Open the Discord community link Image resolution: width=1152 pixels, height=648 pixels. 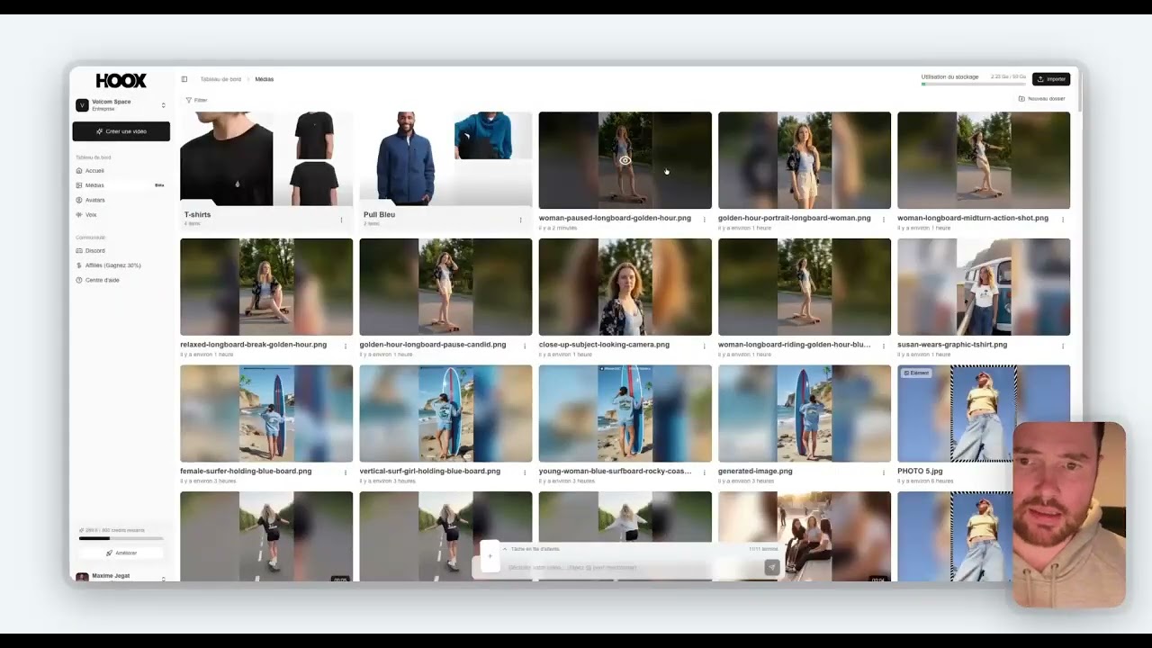coord(121,250)
